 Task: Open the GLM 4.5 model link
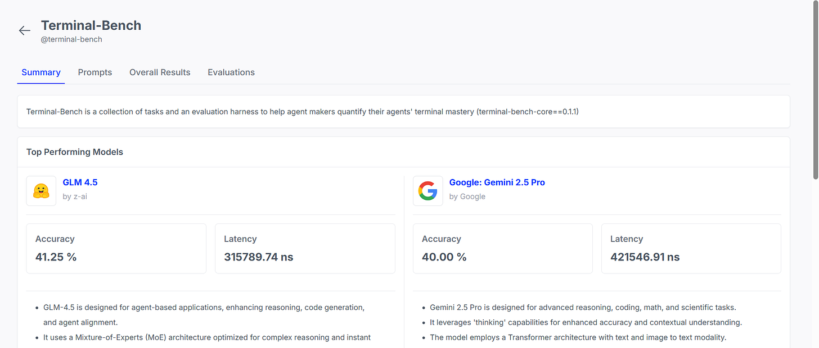pos(80,182)
